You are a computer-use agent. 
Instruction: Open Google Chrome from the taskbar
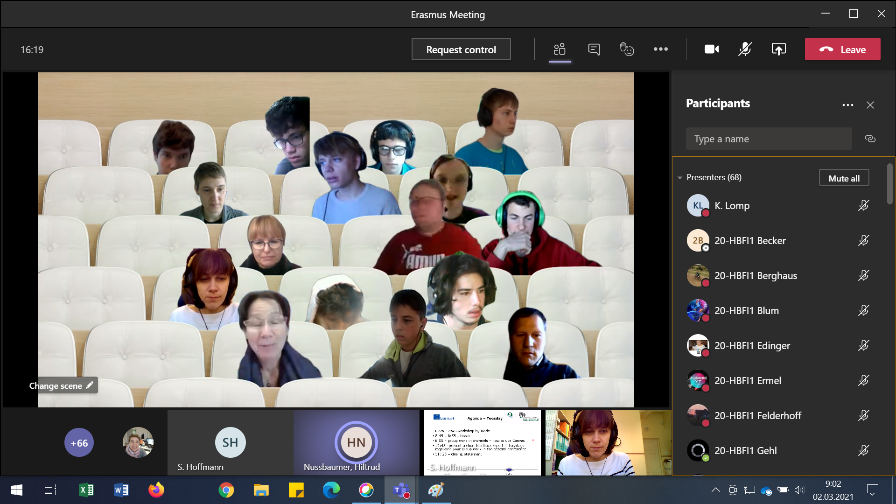point(226,490)
